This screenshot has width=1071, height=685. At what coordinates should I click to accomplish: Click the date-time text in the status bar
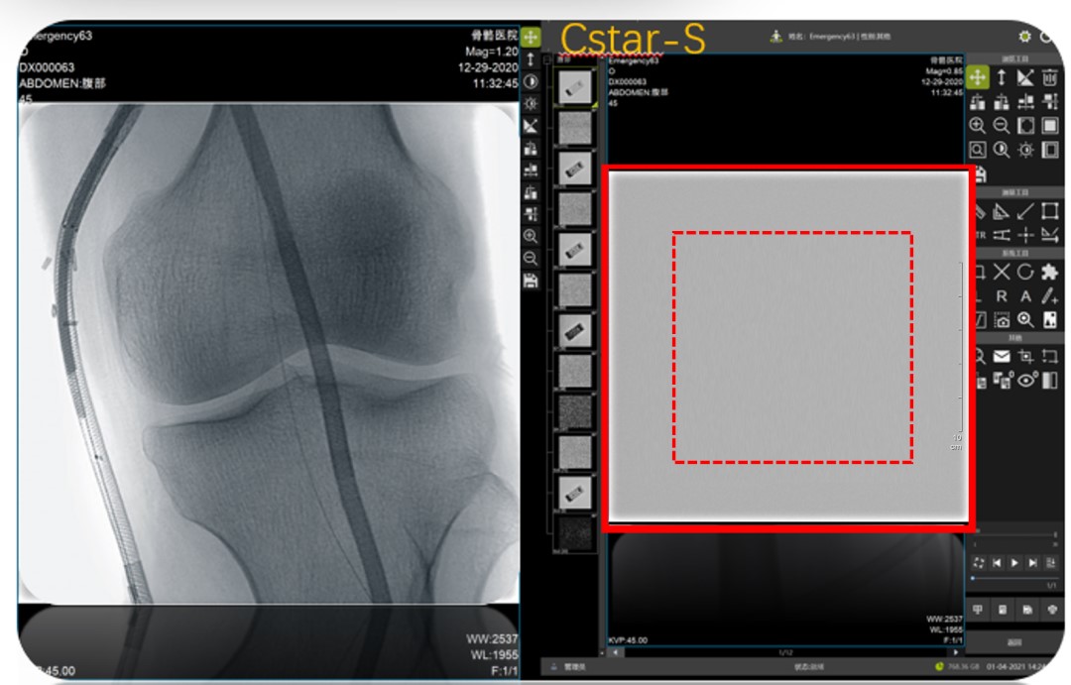pos(1017,666)
